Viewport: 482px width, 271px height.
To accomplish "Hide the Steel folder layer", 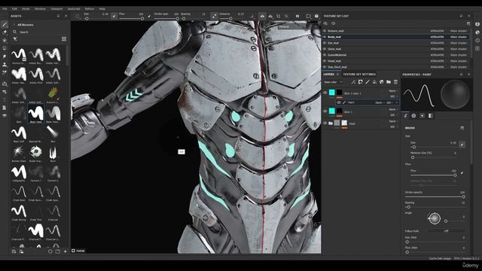I will pyautogui.click(x=325, y=123).
